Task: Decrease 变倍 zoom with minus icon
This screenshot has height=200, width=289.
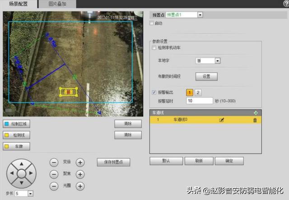Action: point(54,162)
